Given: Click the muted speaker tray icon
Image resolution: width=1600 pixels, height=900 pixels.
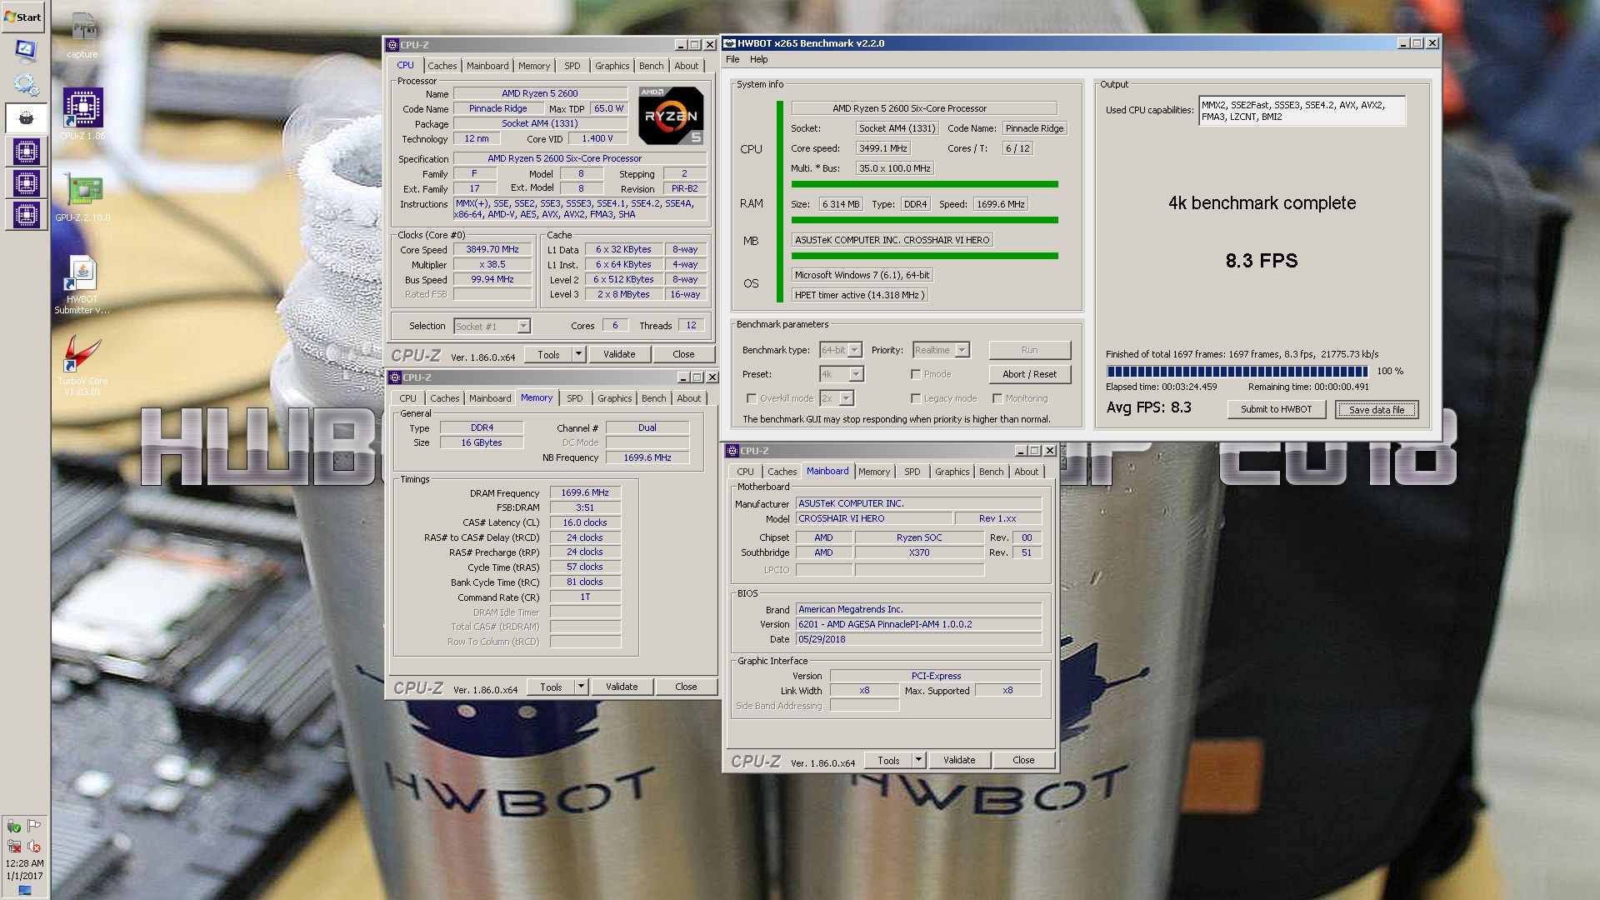Looking at the screenshot, I should (x=34, y=846).
